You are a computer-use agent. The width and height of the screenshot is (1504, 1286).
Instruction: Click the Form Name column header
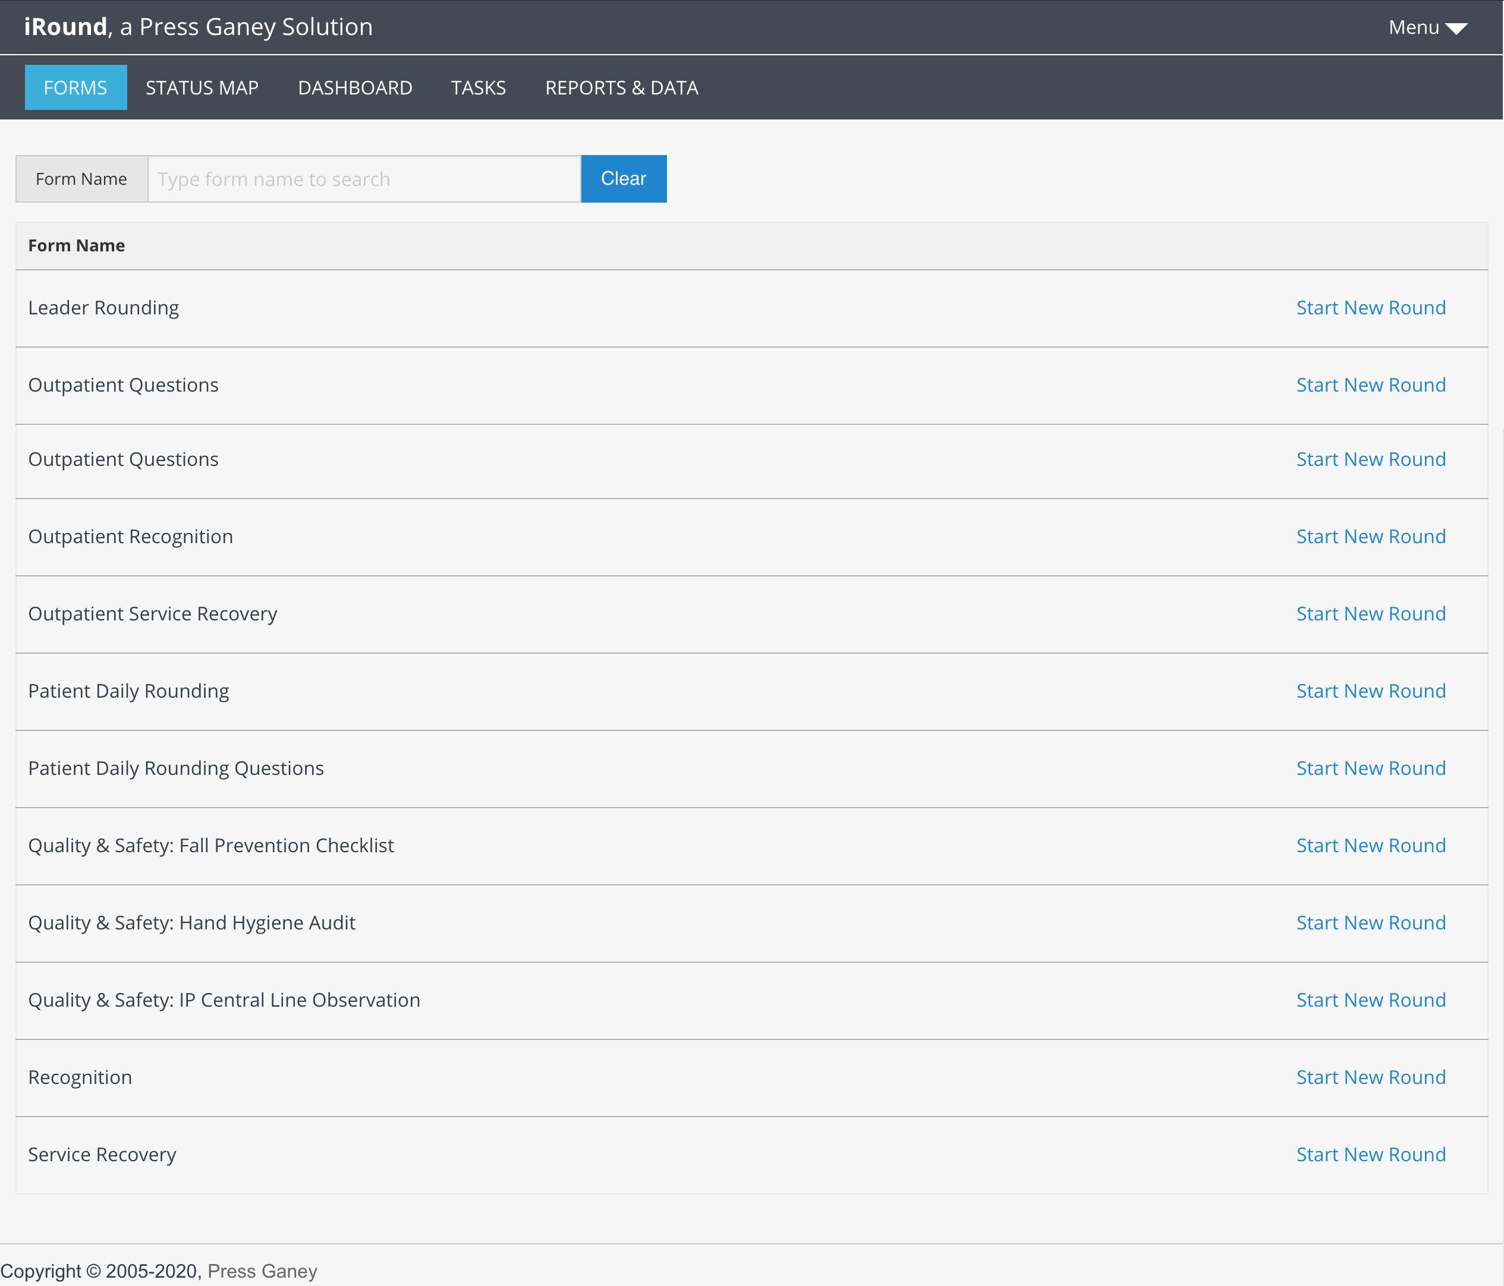tap(76, 245)
